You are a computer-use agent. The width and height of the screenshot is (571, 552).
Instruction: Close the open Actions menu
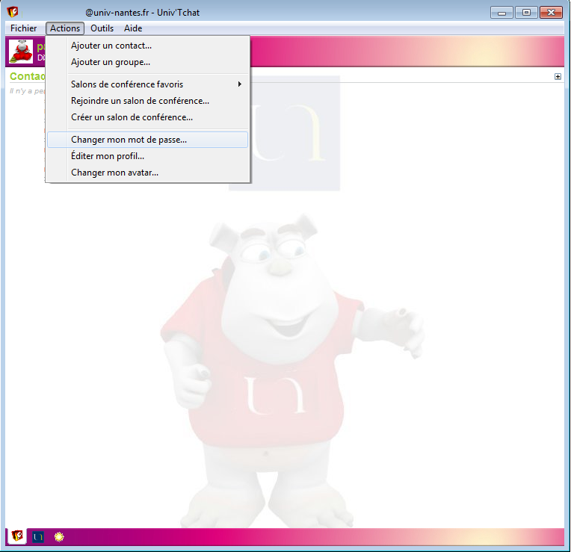tap(65, 28)
